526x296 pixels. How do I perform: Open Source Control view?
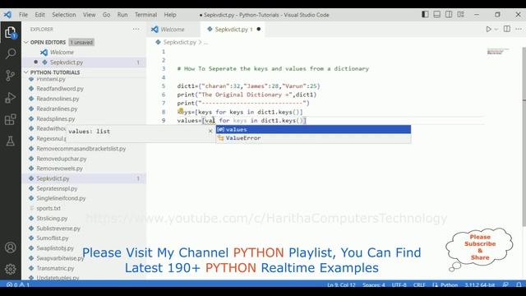(11, 76)
